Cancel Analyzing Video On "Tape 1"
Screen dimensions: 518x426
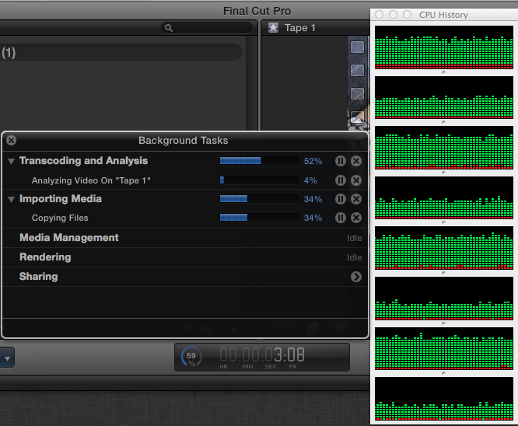[x=356, y=180]
